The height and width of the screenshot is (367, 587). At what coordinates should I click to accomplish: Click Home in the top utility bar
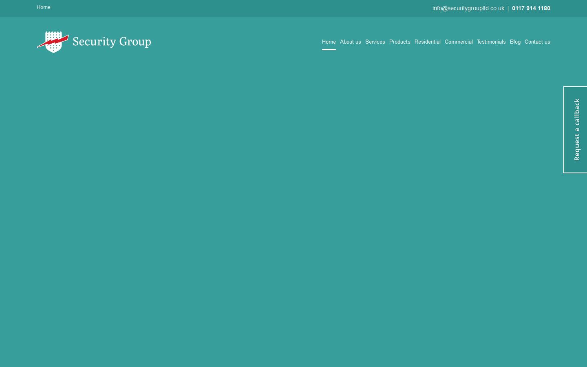pos(44,7)
